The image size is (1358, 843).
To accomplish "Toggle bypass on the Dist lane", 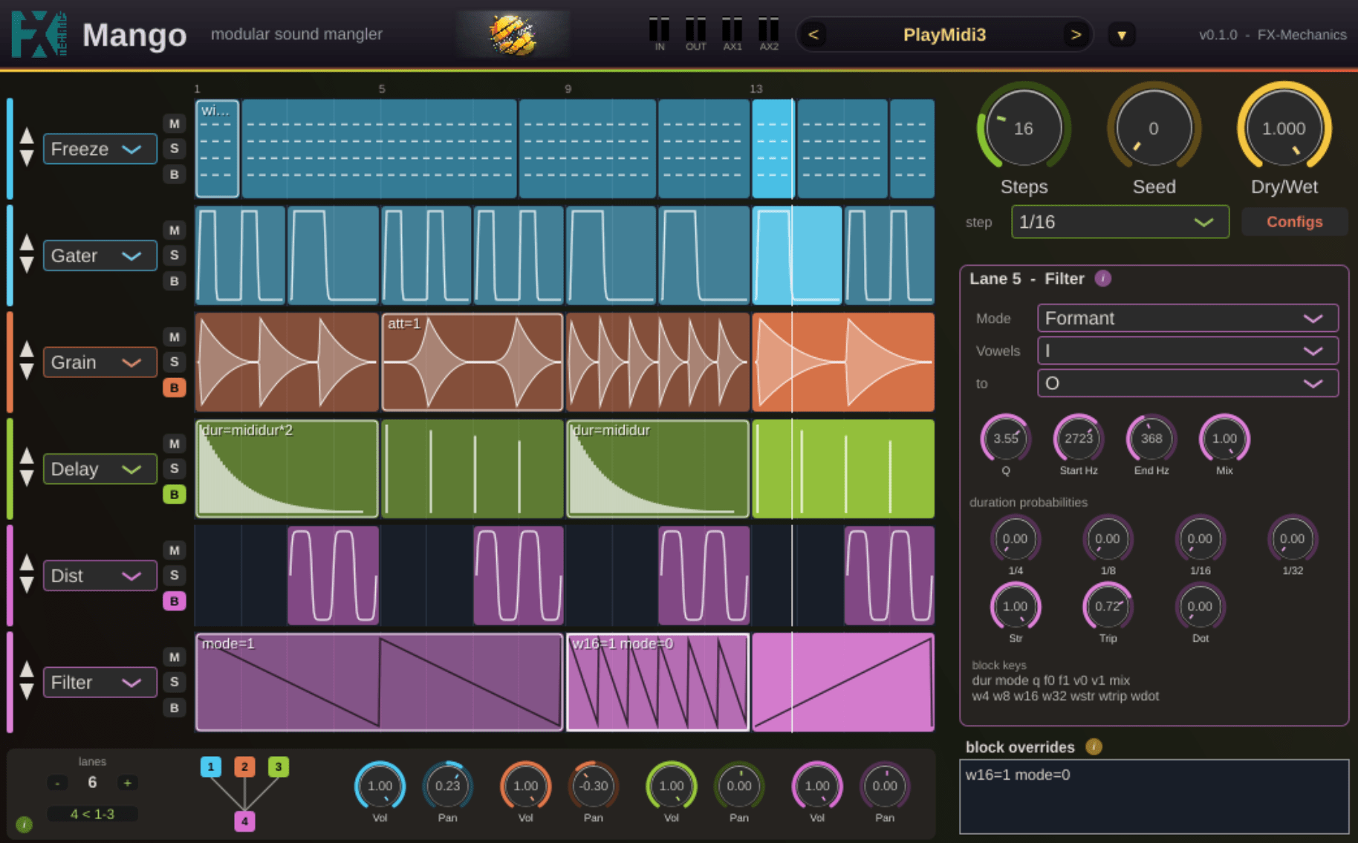I will [x=174, y=601].
